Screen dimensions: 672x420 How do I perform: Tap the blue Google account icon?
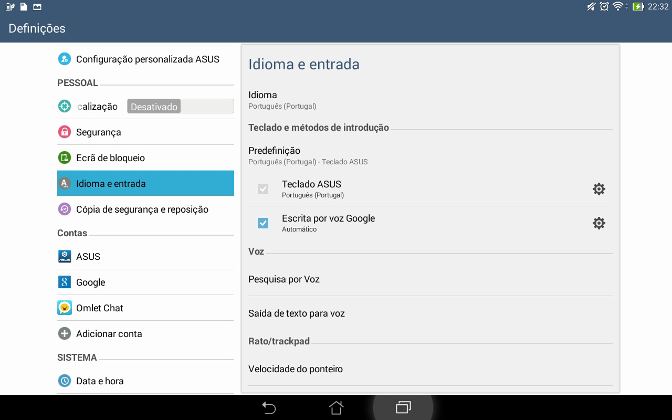click(x=64, y=282)
